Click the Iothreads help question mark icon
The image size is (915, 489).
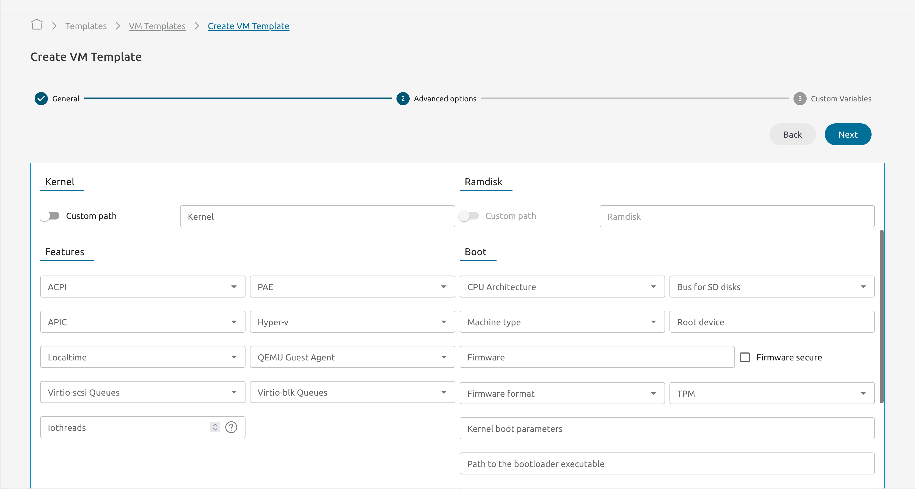(231, 427)
